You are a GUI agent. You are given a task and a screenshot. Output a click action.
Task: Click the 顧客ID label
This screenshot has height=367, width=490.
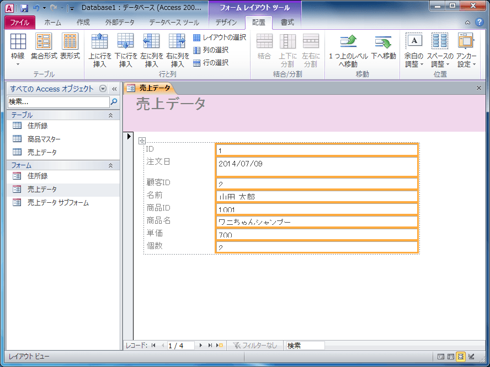click(158, 182)
